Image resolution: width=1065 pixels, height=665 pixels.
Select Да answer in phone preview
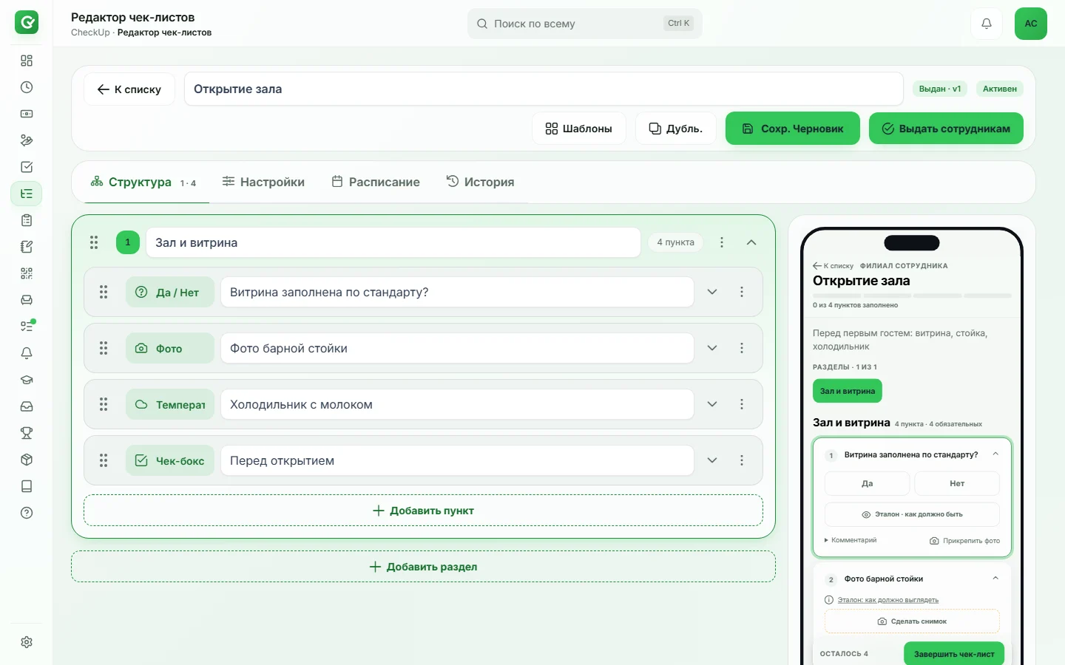(x=867, y=483)
